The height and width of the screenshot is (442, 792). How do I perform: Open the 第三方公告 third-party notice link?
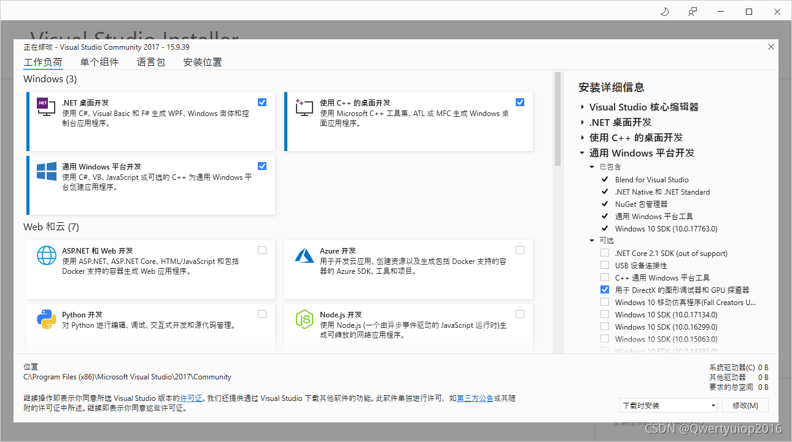tap(475, 398)
